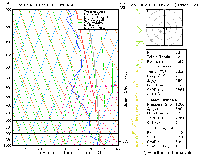Click the surface Dewp value 25.2
Screen dimensions: 201x155
[x=180, y=76]
